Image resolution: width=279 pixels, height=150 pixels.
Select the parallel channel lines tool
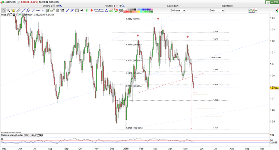[x=28, y=11]
